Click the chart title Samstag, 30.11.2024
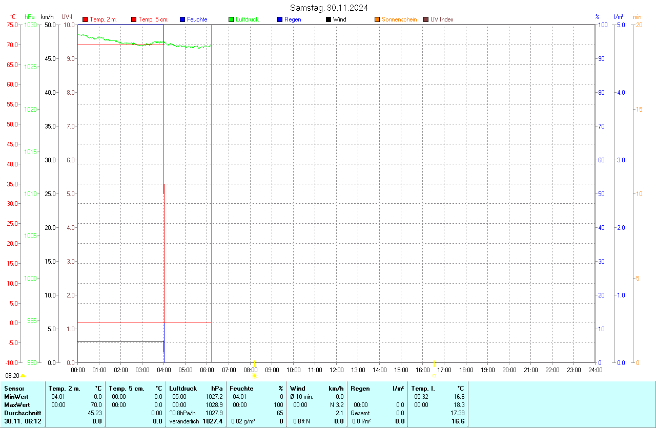Viewport: 656px width, 428px height. pyautogui.click(x=329, y=8)
